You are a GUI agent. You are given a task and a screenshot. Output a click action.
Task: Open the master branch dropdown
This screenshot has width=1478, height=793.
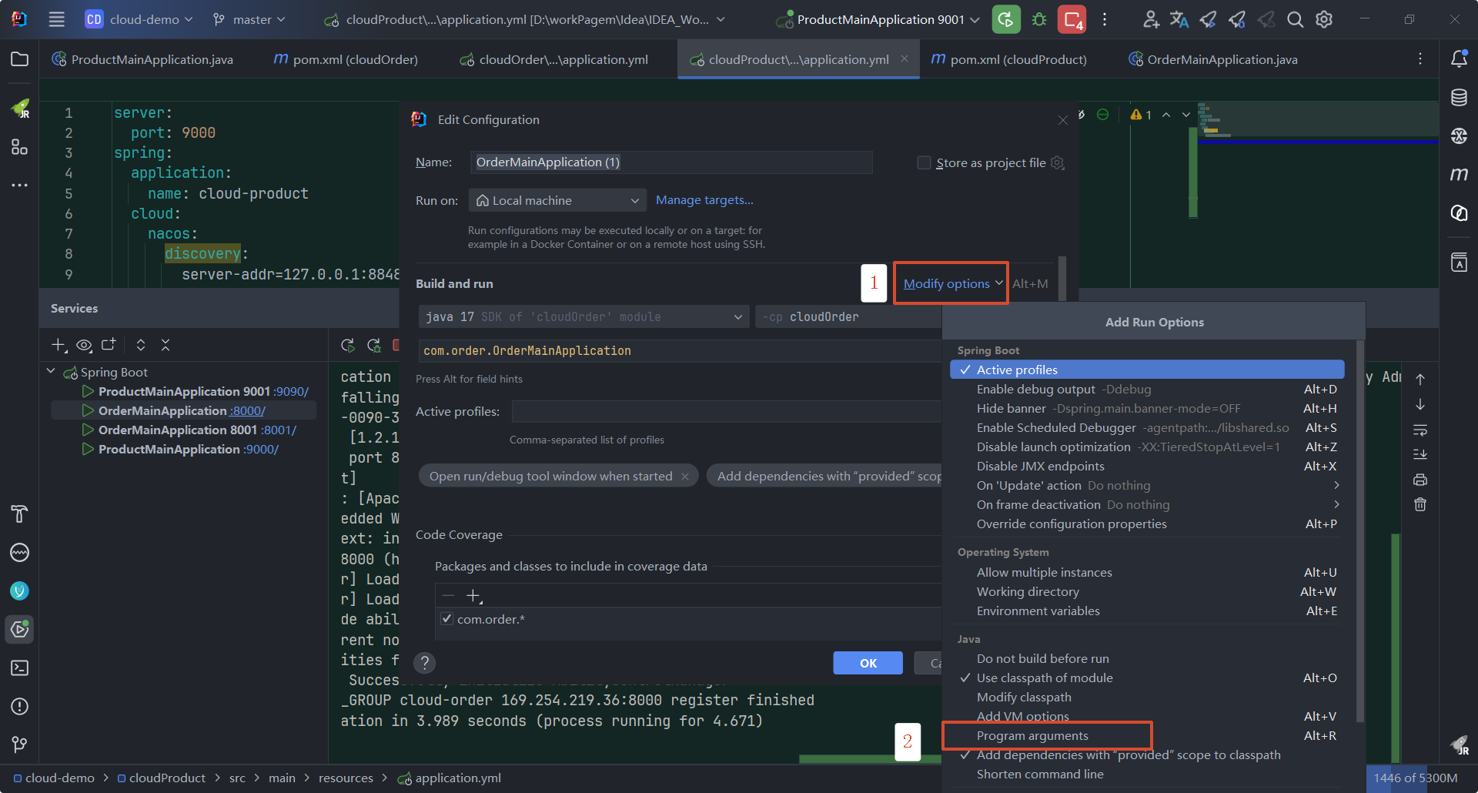(249, 19)
